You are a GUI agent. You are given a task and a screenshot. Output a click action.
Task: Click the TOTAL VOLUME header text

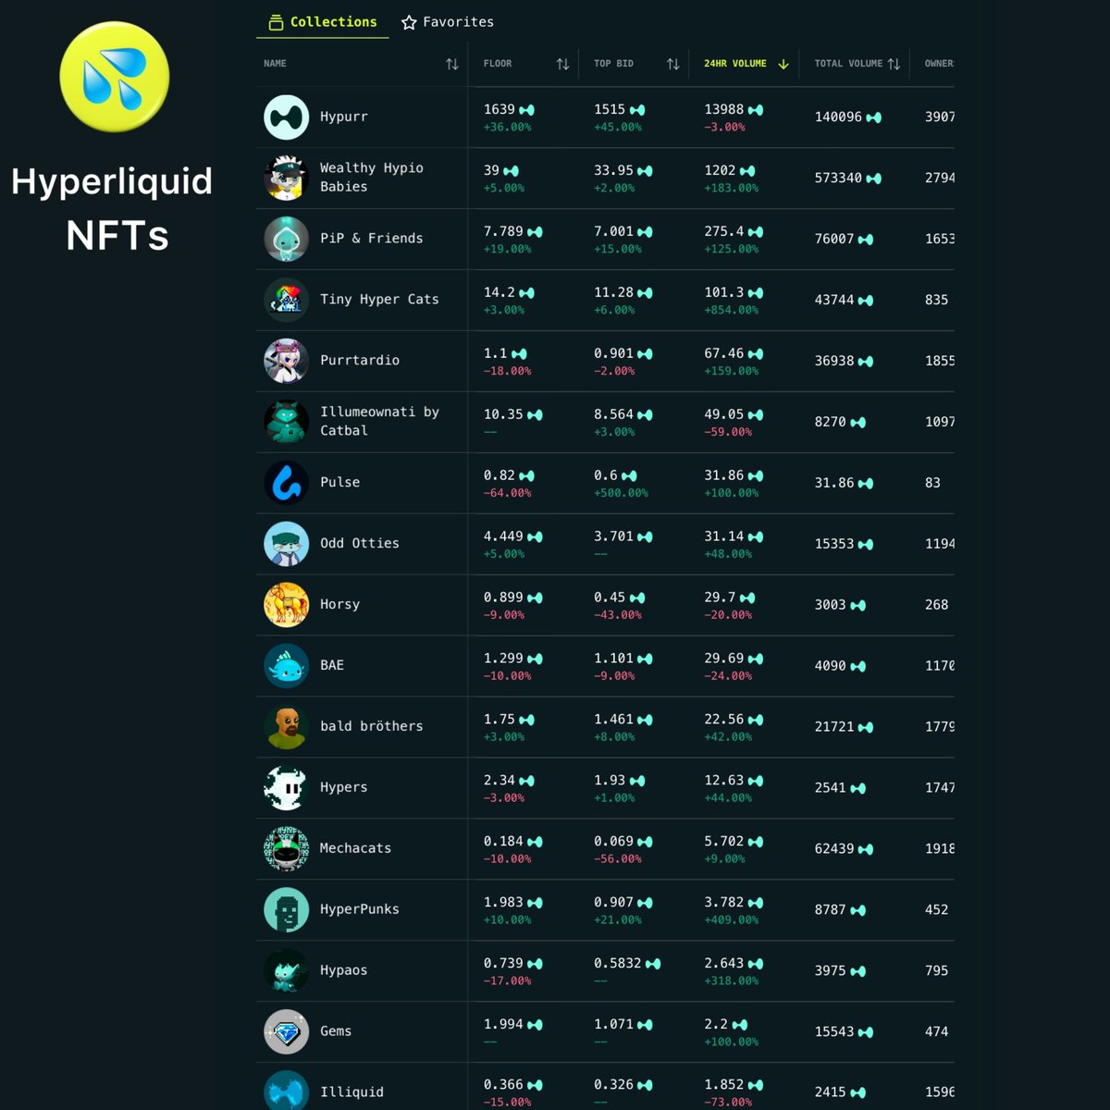[x=848, y=64]
